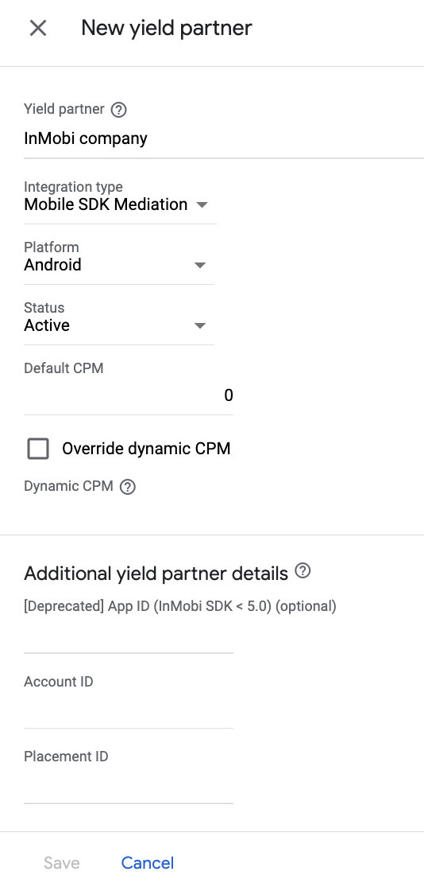Image resolution: width=424 pixels, height=887 pixels.
Task: Click the Placement ID input field
Action: tap(128, 788)
